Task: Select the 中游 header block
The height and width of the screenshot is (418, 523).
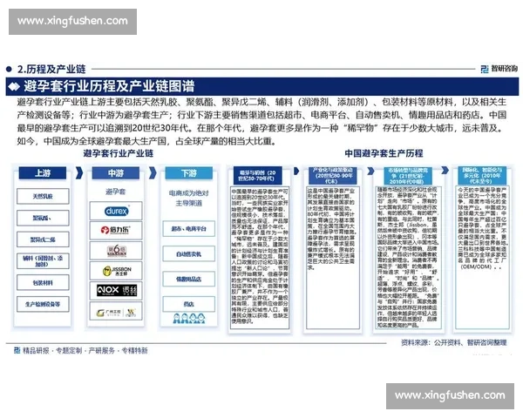Action: 116,173
